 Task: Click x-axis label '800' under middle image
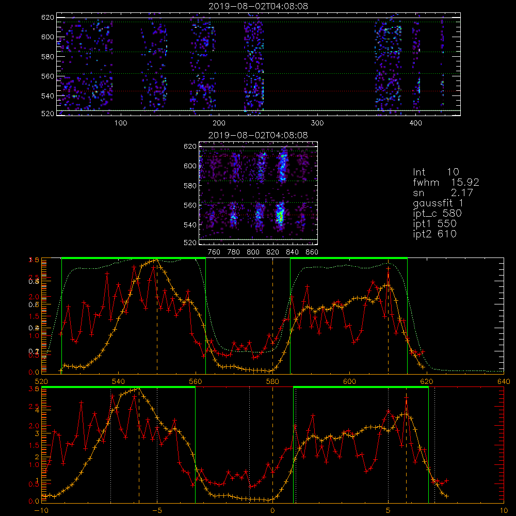(253, 252)
